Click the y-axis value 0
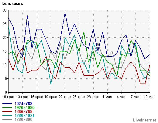 pos(6,92)
